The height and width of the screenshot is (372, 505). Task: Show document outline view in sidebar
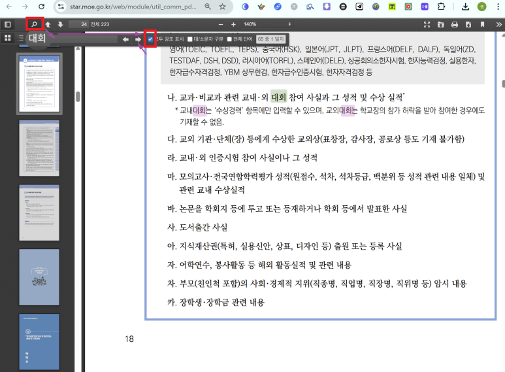(19, 39)
